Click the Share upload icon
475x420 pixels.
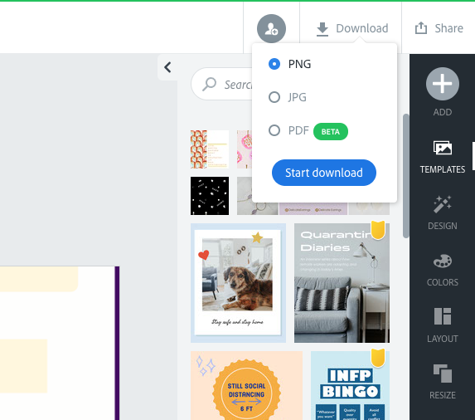click(x=421, y=28)
